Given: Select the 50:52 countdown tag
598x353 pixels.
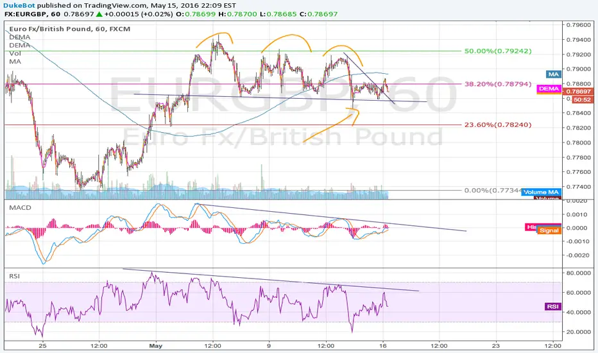Looking at the screenshot, I should (x=583, y=99).
